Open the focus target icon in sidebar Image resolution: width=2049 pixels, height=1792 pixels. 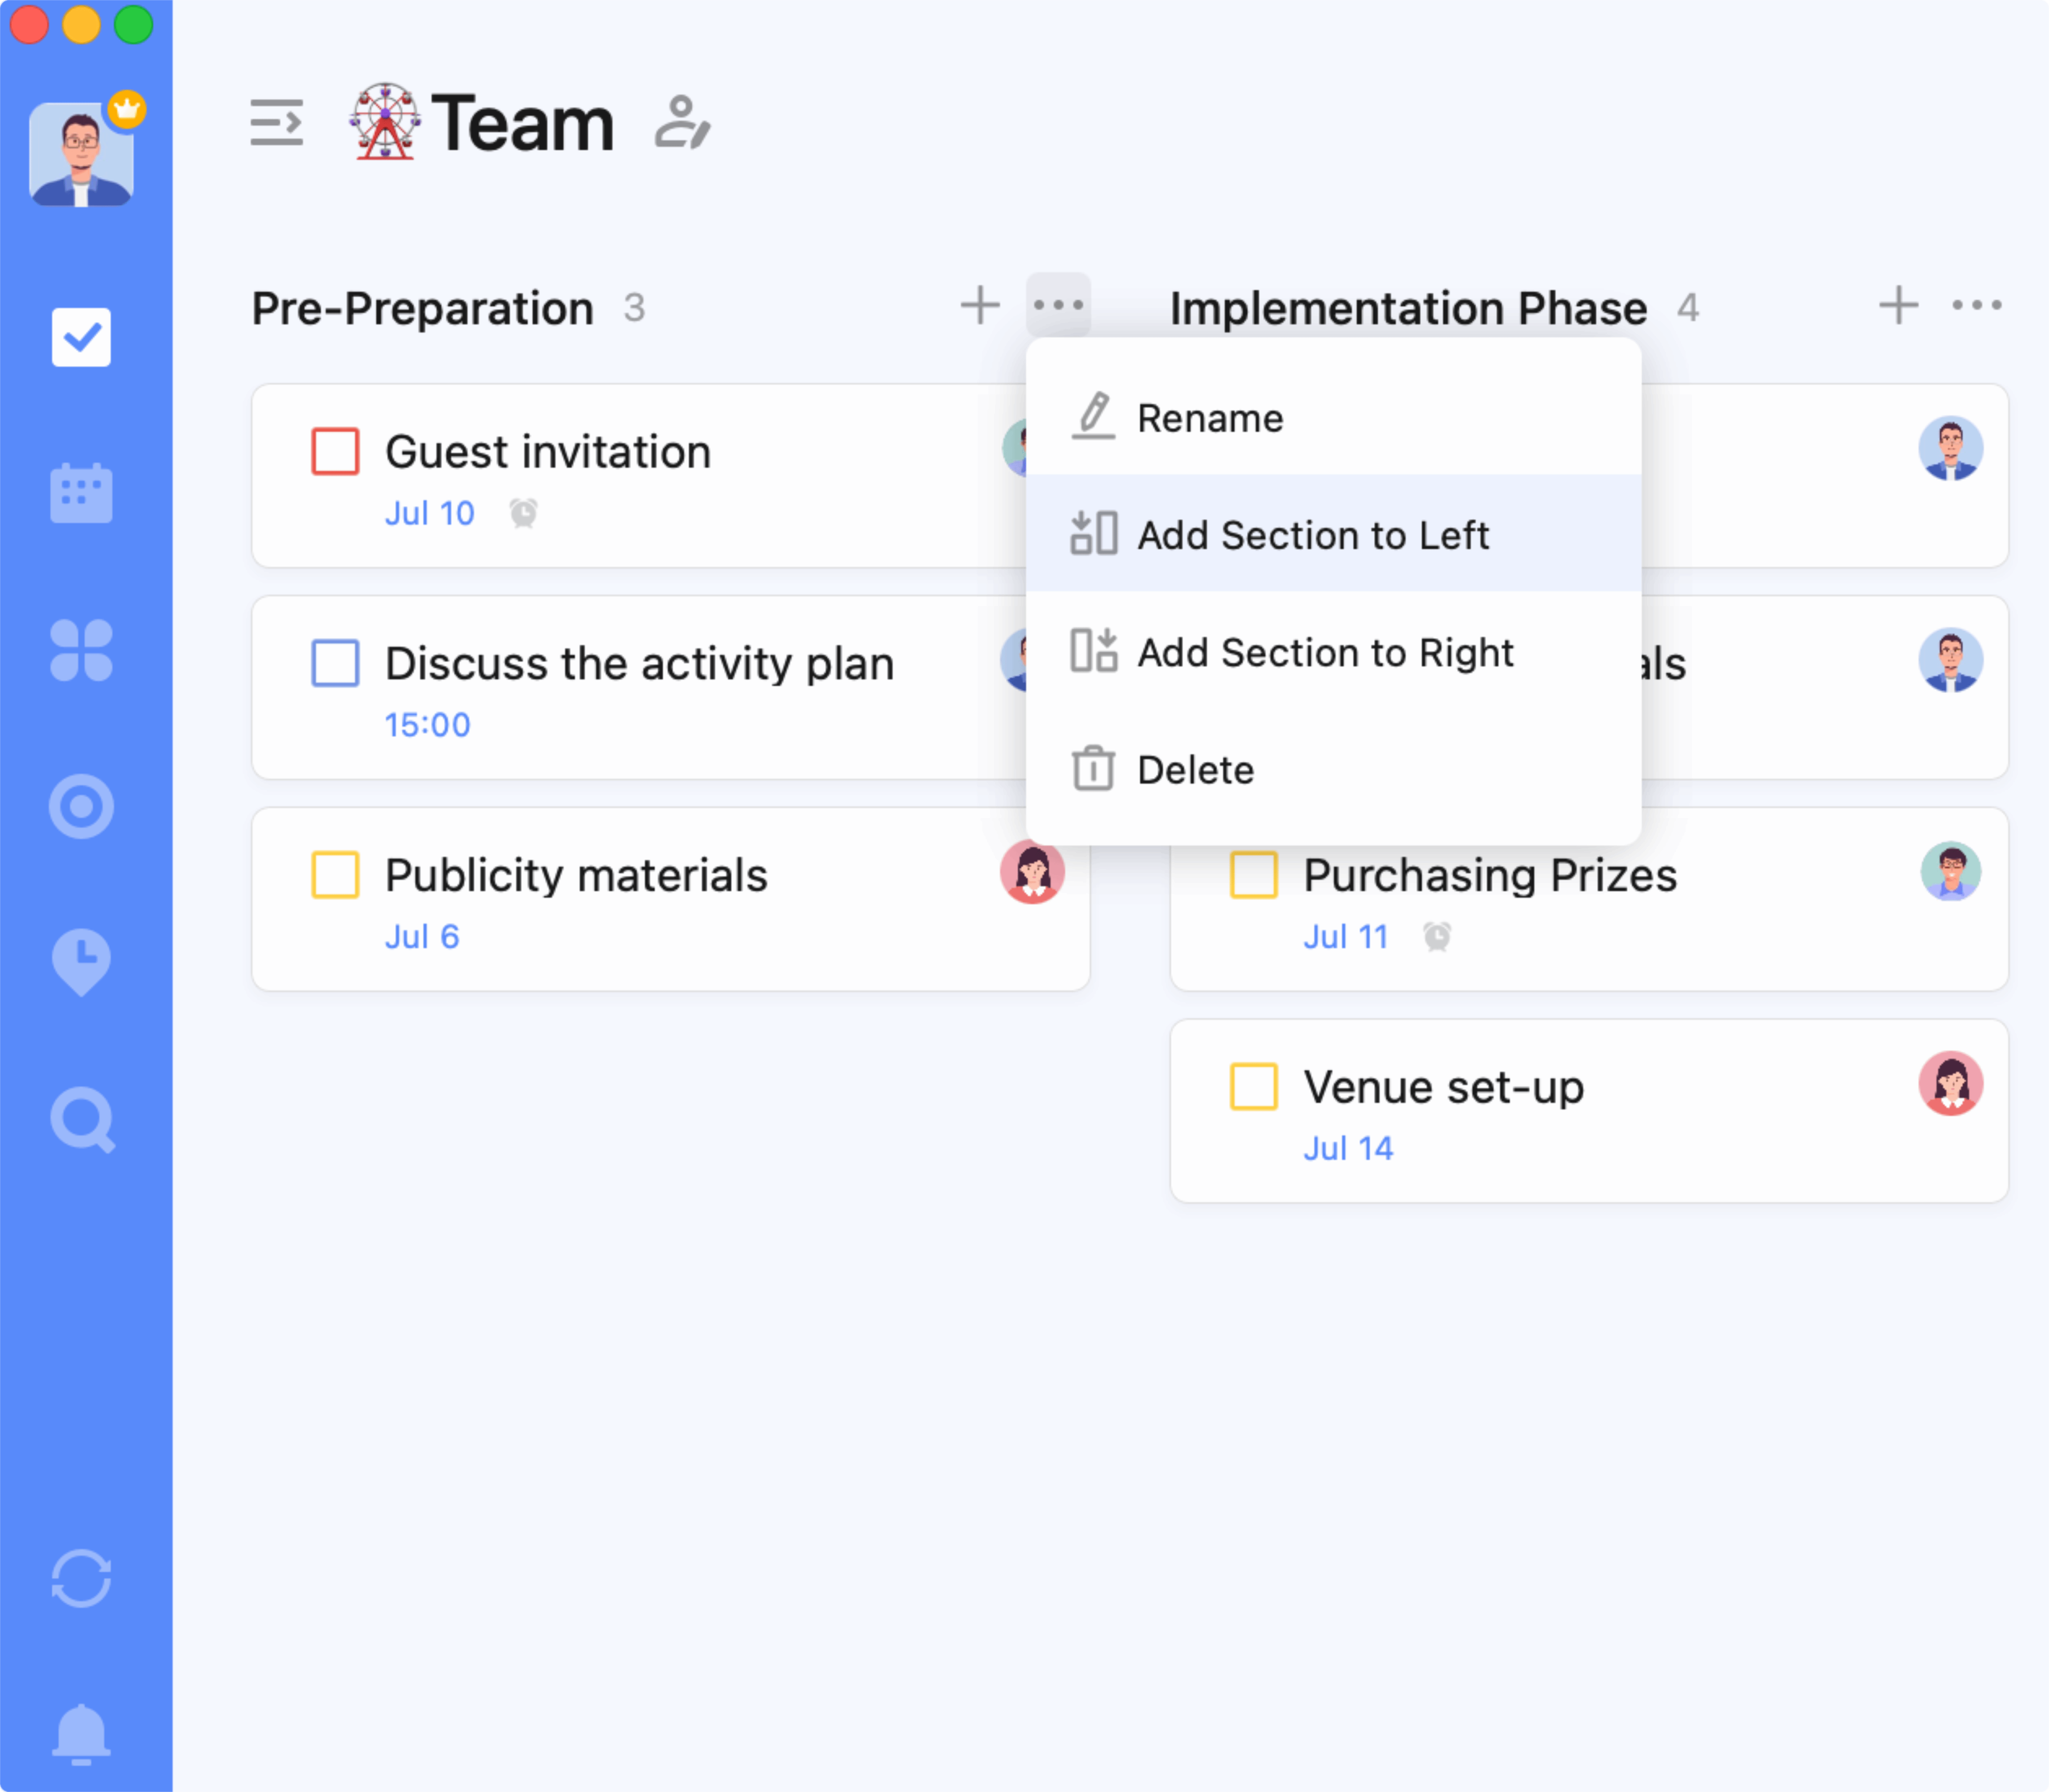(81, 806)
